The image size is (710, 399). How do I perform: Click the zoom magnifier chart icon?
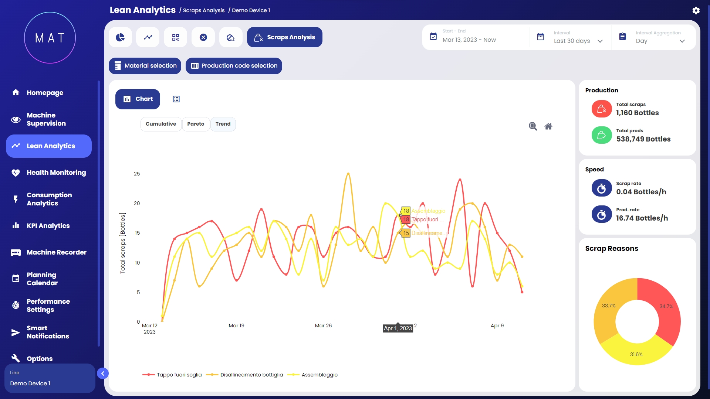pos(532,126)
